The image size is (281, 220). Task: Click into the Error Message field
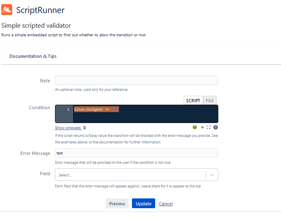[136, 153]
